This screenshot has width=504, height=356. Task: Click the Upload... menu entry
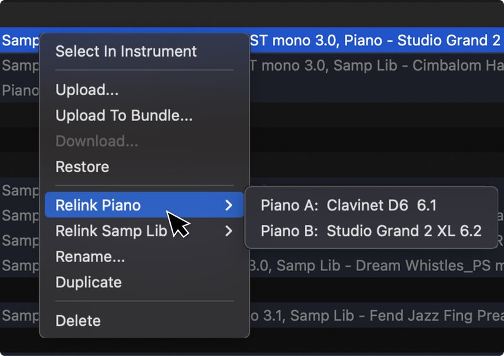tap(87, 89)
